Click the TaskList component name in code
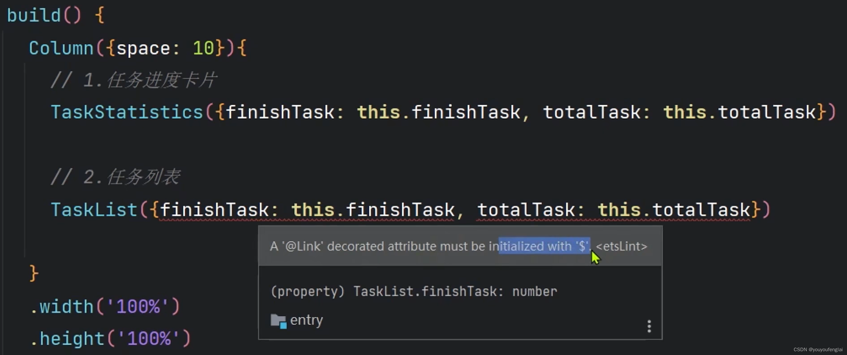The image size is (847, 355). (x=94, y=210)
